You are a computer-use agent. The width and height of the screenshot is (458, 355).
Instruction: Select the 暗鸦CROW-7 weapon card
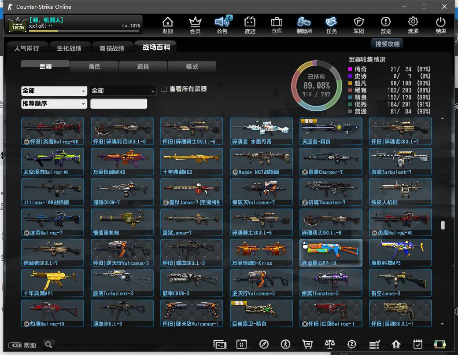coord(122,192)
